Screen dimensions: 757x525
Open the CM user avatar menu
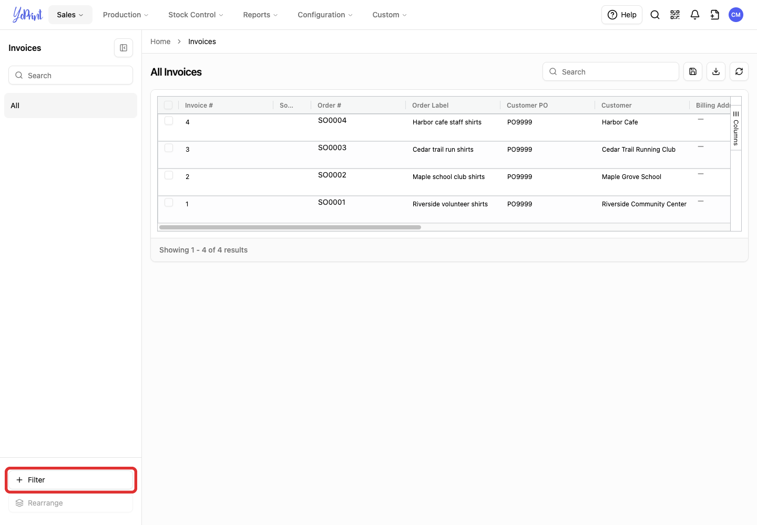736,15
